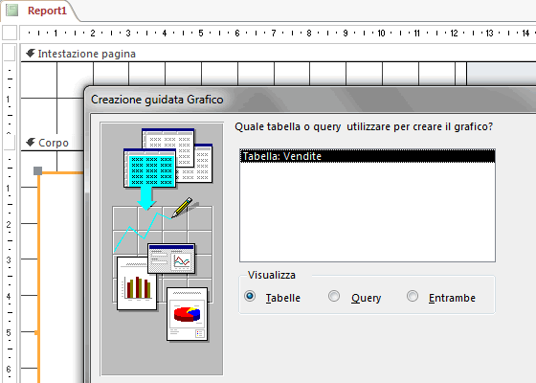
Task: Click the cyan table icon in wizard image
Action: click(x=150, y=169)
